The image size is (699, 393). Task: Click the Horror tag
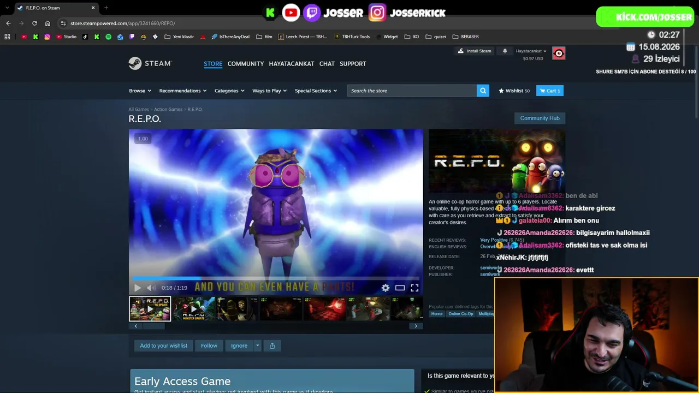[437, 314]
